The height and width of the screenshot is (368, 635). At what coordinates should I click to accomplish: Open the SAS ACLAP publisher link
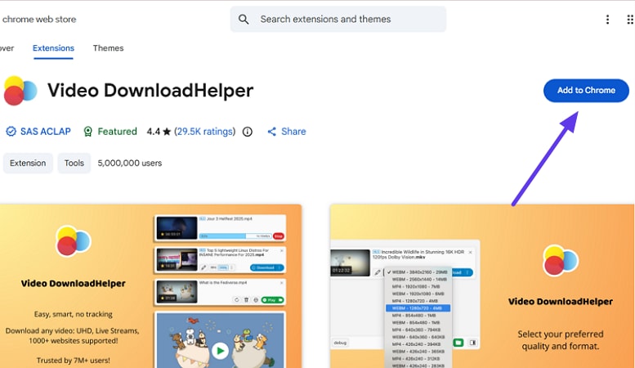tap(46, 132)
